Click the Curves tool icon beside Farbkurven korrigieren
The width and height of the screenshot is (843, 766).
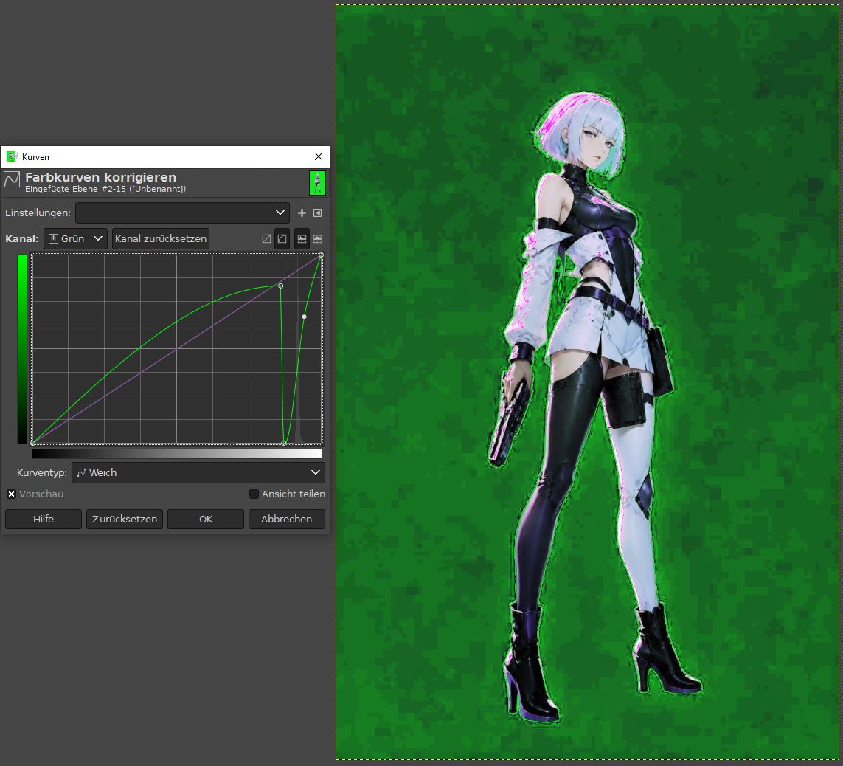pos(11,179)
